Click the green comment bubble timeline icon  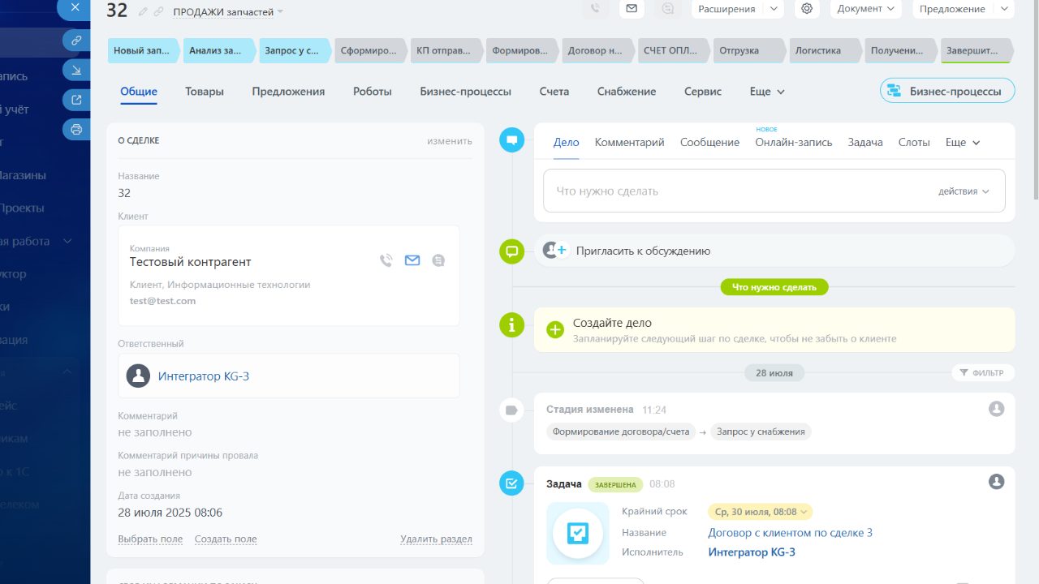pos(511,251)
